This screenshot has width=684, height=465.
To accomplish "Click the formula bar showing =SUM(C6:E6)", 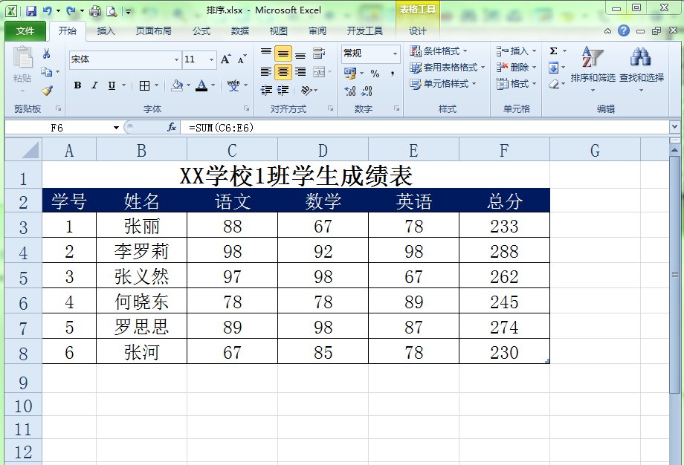I will (424, 128).
